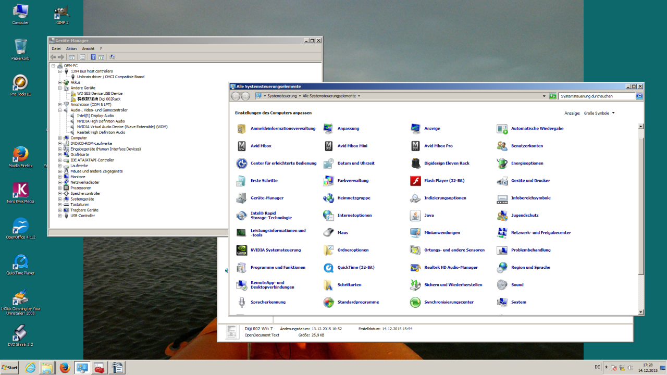Open the Avid Mbox Pro icon
The height and width of the screenshot is (375, 667).
[415, 146]
